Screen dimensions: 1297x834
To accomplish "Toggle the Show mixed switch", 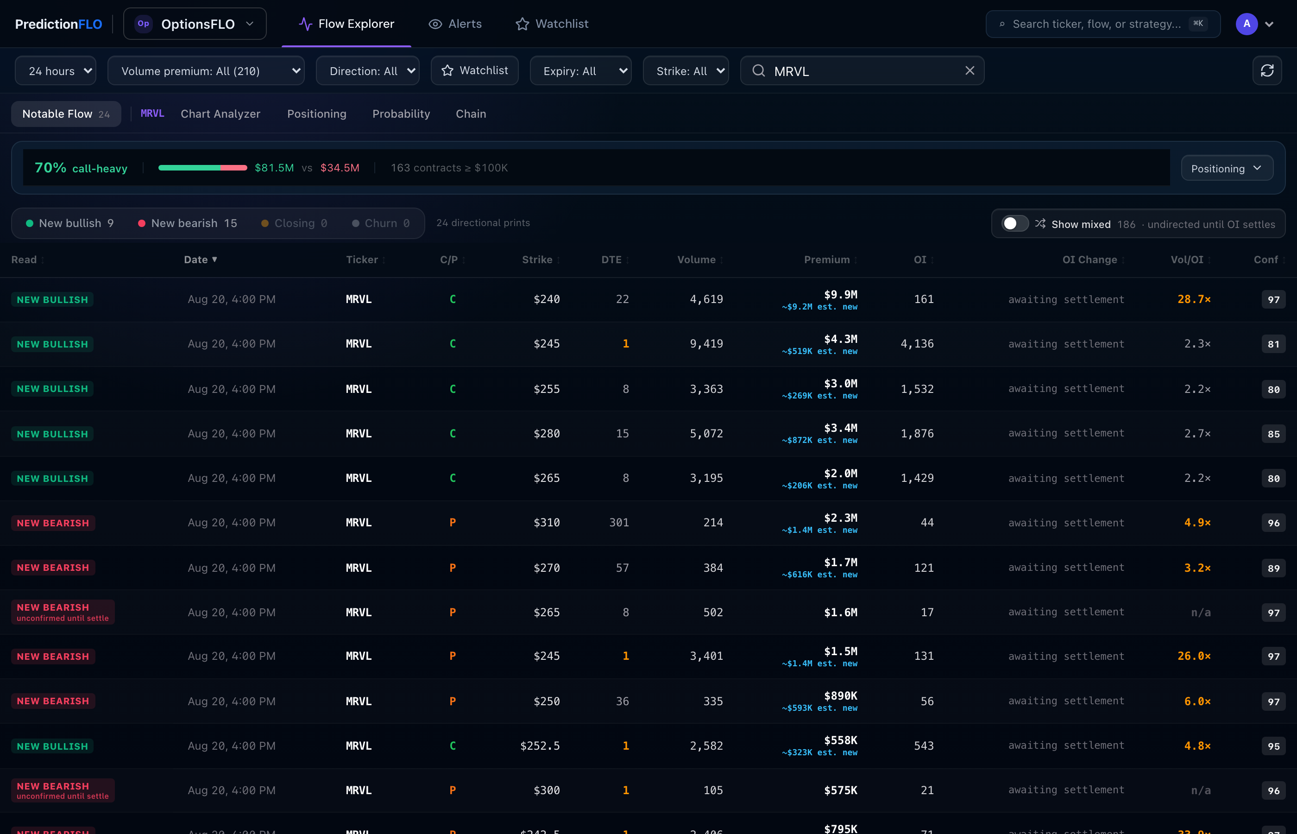I will pyautogui.click(x=1014, y=224).
